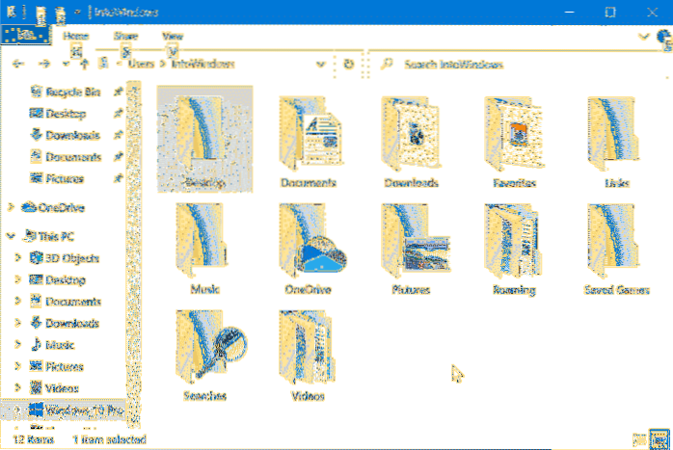673x450 pixels.
Task: Collapse the This PC tree node
Action: tap(11, 234)
